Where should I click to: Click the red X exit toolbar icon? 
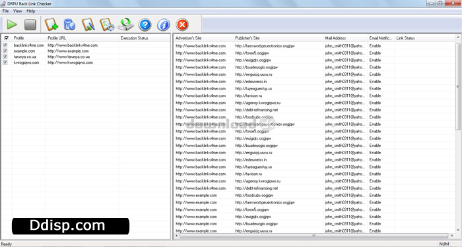(182, 25)
